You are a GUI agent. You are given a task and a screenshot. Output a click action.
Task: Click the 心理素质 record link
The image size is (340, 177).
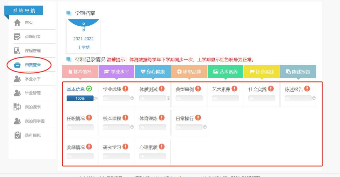148,147
